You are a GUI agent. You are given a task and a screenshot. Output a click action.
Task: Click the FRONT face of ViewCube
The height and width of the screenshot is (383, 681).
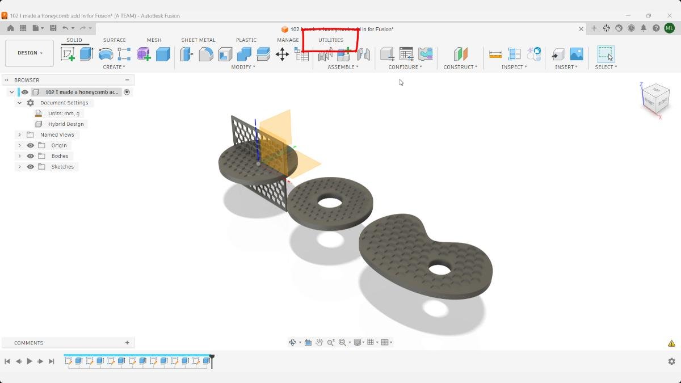[x=650, y=103]
